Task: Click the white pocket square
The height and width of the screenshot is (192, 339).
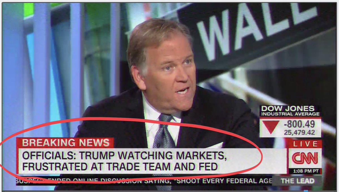Action: tap(215, 146)
